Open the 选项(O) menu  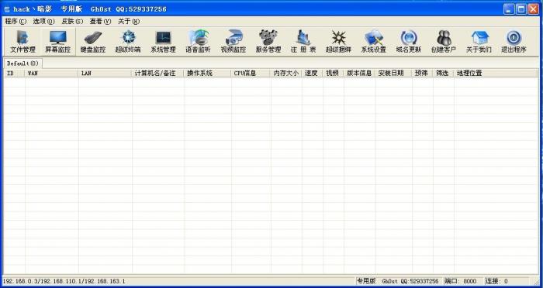tap(44, 22)
